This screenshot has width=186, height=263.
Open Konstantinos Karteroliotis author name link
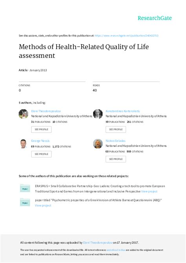tap(122, 111)
